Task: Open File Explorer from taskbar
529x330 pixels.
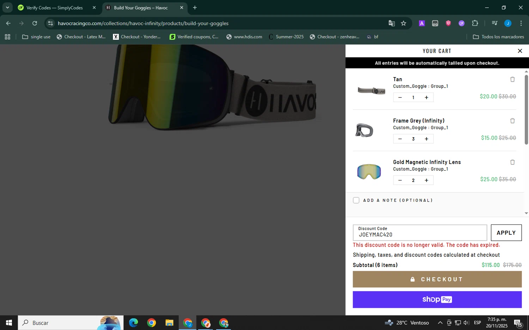Action: tap(169, 323)
